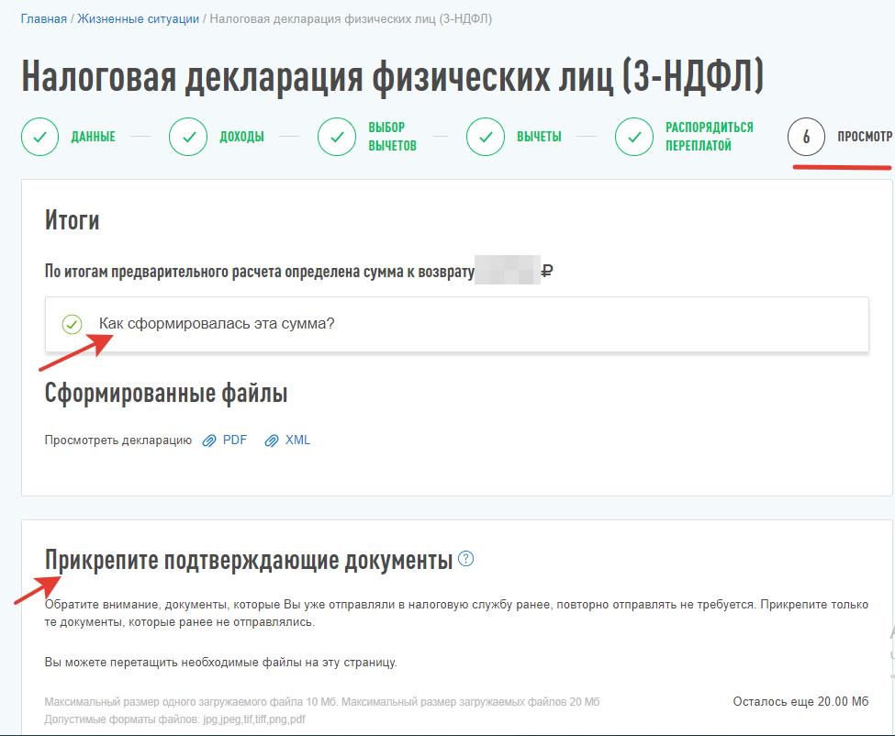Switch to the ДОХОДЫ step label
The image size is (895, 736).
click(x=241, y=137)
